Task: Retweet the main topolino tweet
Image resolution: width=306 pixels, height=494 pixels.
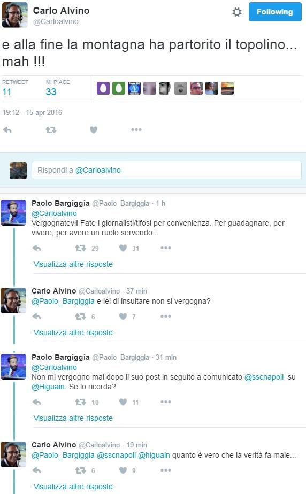Action: pos(51,129)
